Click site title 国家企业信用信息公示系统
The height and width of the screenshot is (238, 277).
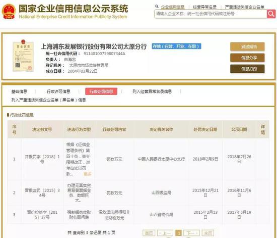(x=73, y=9)
